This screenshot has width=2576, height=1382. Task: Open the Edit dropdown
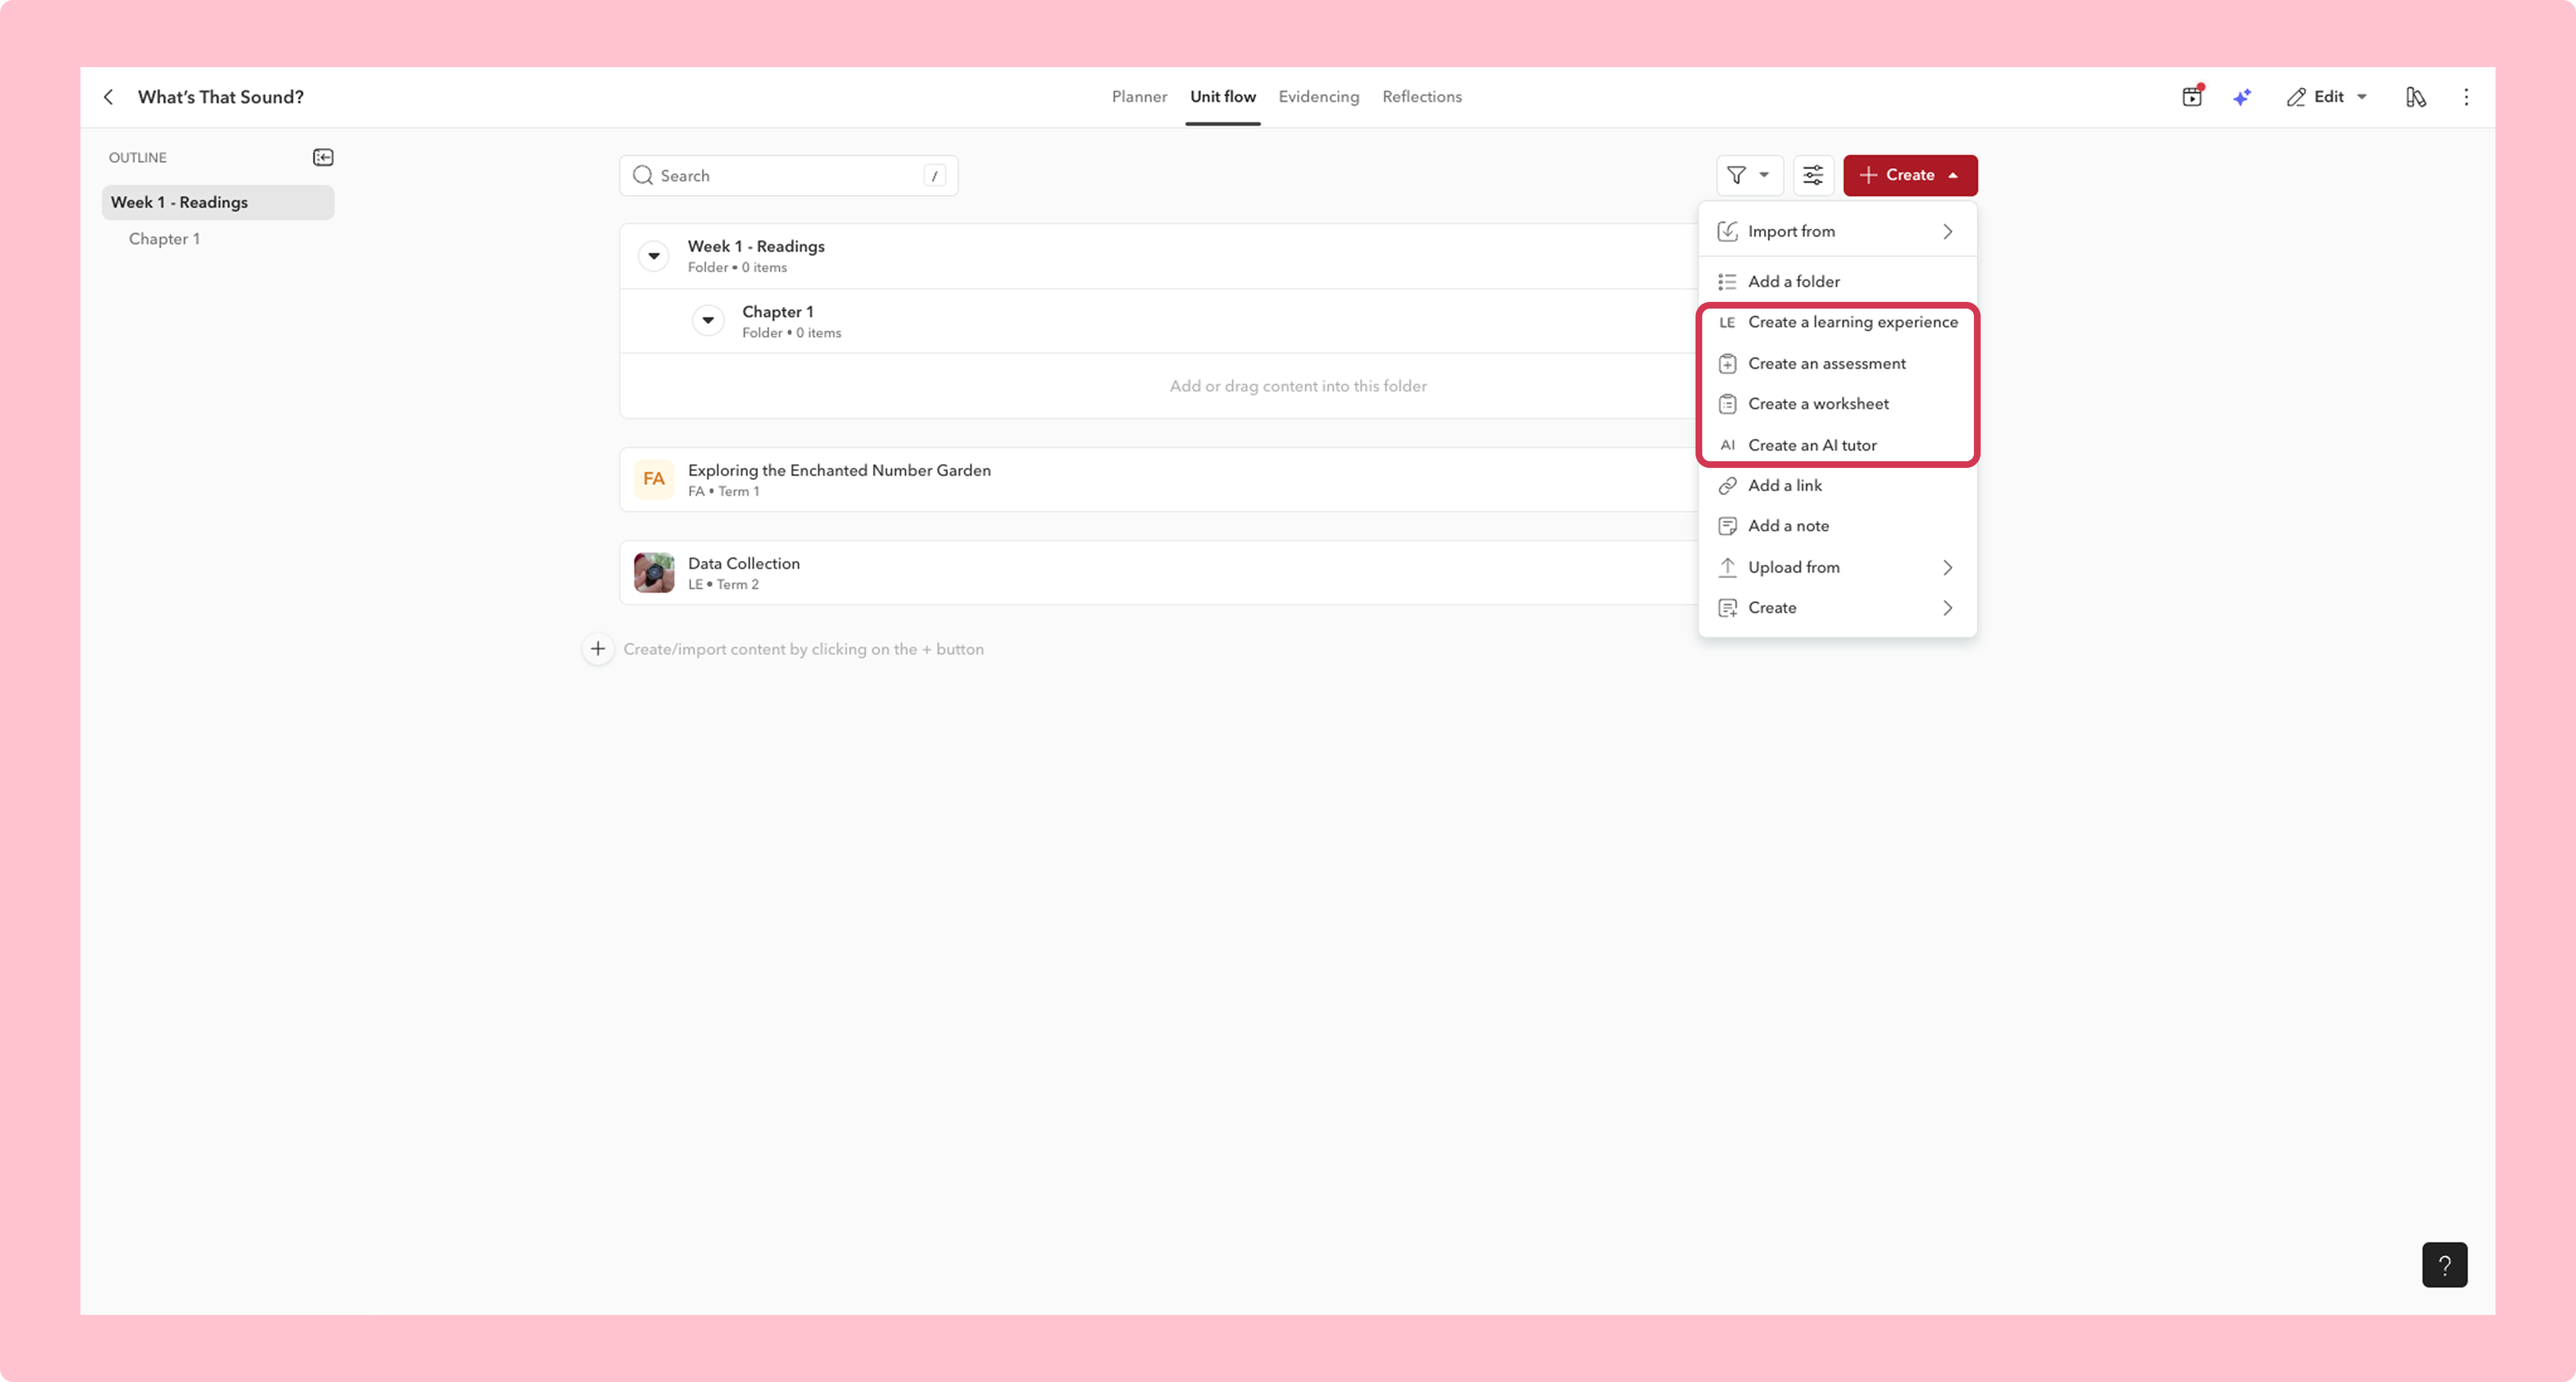2327,97
